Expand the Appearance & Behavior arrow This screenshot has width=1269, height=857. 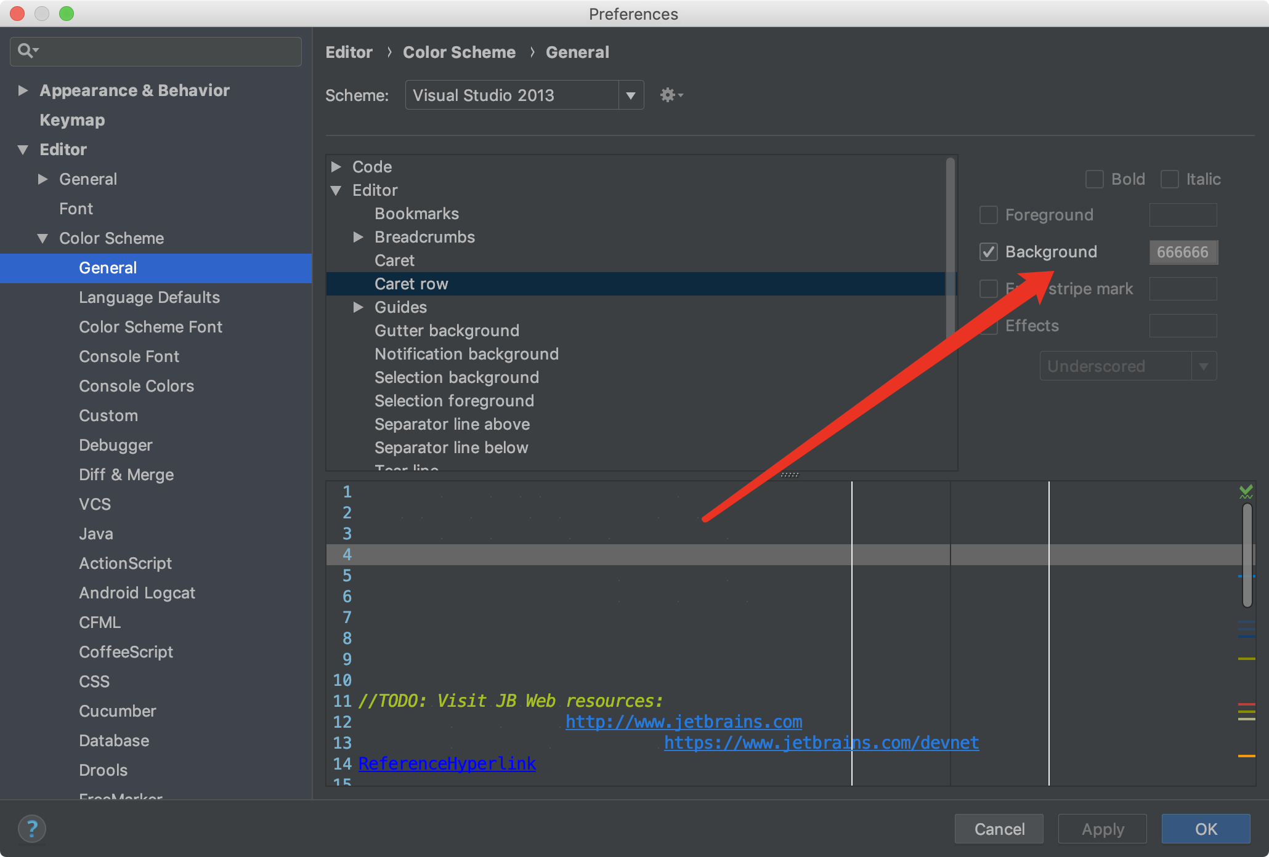(23, 91)
